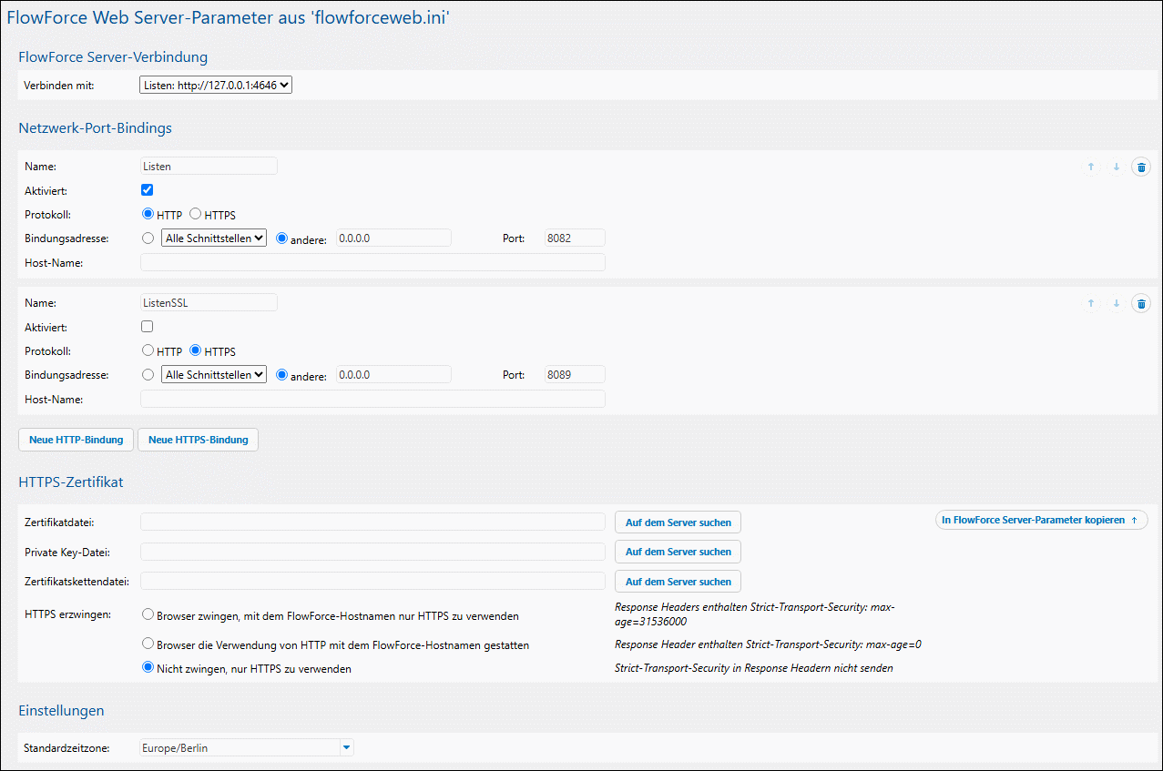Move the Listen binding down

[x=1116, y=167]
